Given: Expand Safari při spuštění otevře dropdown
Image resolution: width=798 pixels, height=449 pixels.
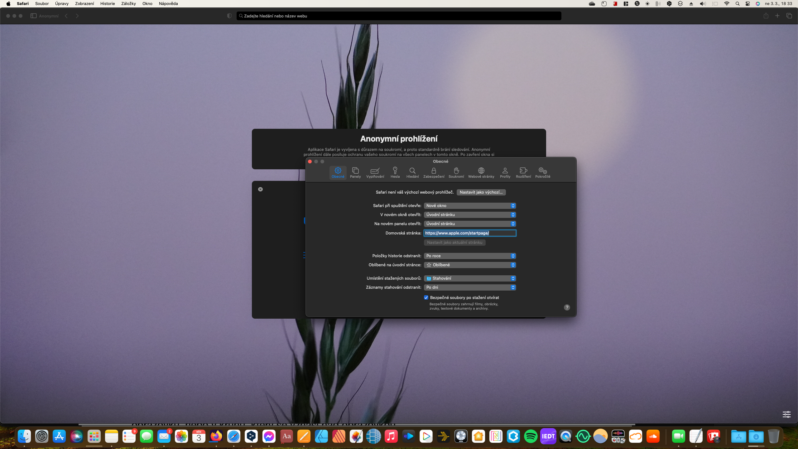Looking at the screenshot, I should pos(469,206).
